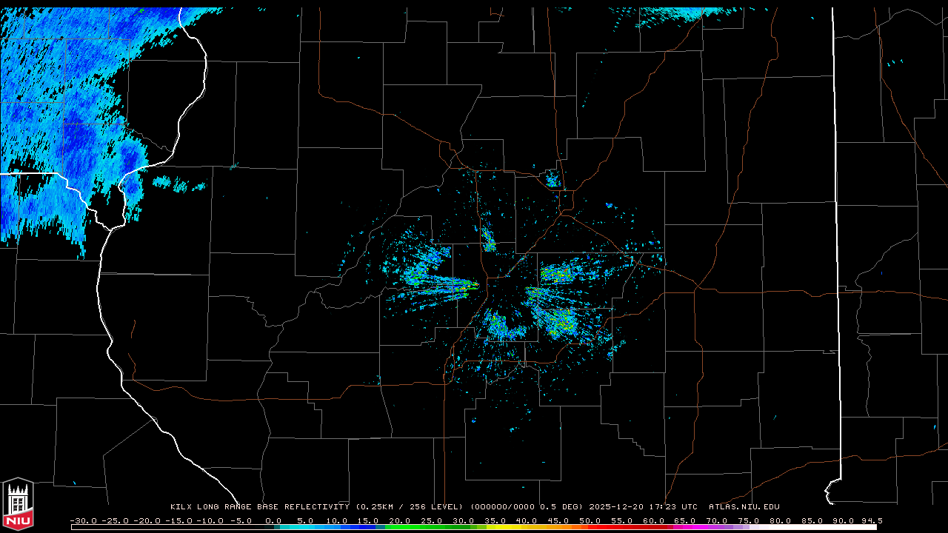Click the '94.5' scale label

click(x=871, y=520)
